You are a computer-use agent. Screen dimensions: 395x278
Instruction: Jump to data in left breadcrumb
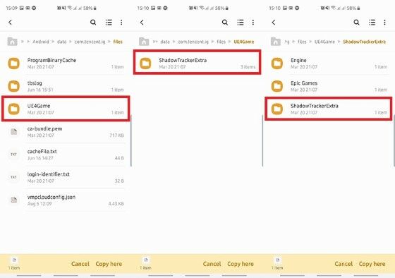(x=62, y=42)
